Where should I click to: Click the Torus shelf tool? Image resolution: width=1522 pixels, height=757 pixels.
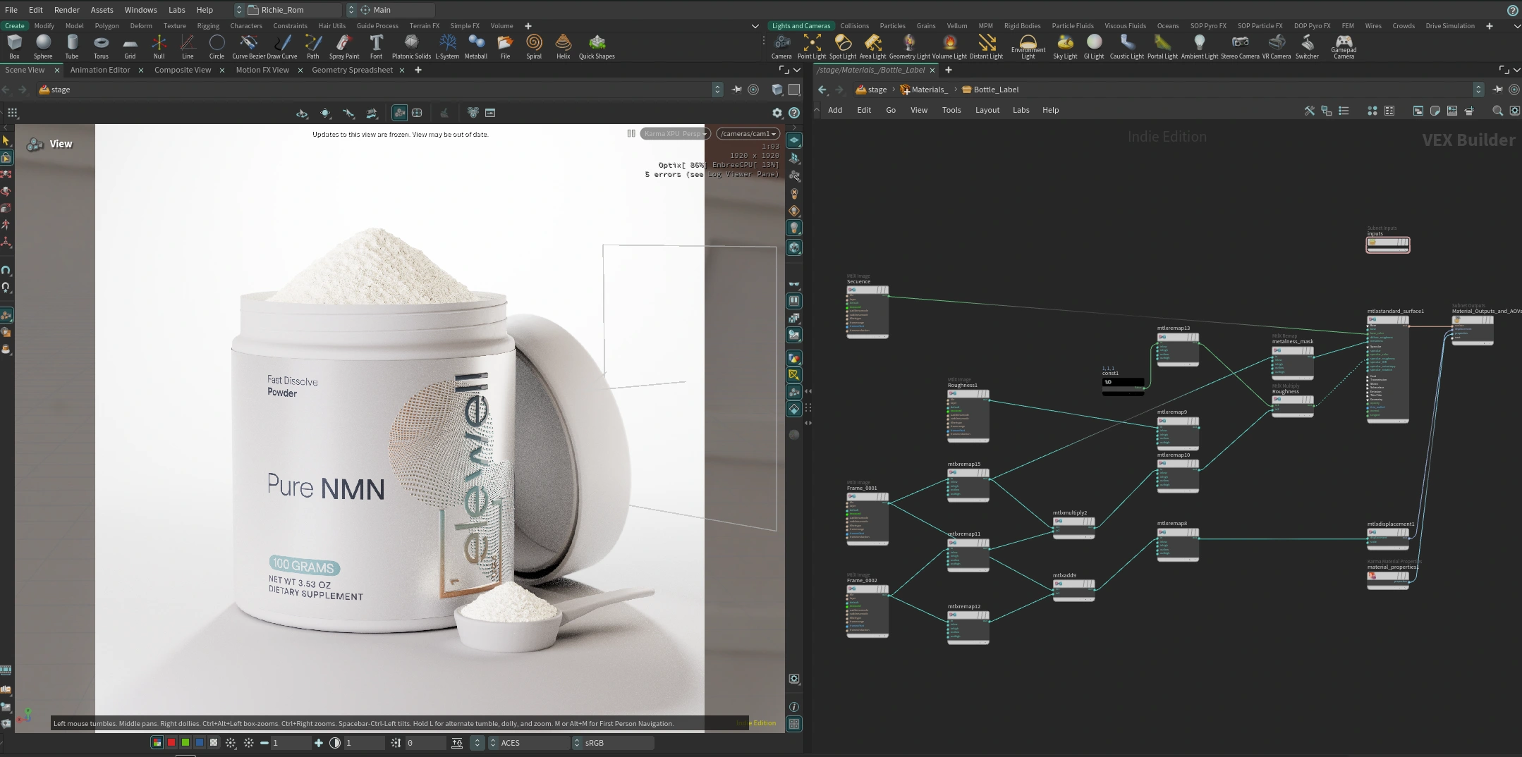point(101,47)
